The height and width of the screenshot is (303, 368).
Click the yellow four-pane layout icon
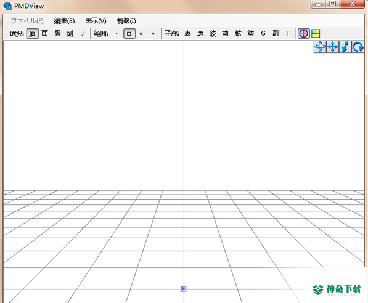316,33
